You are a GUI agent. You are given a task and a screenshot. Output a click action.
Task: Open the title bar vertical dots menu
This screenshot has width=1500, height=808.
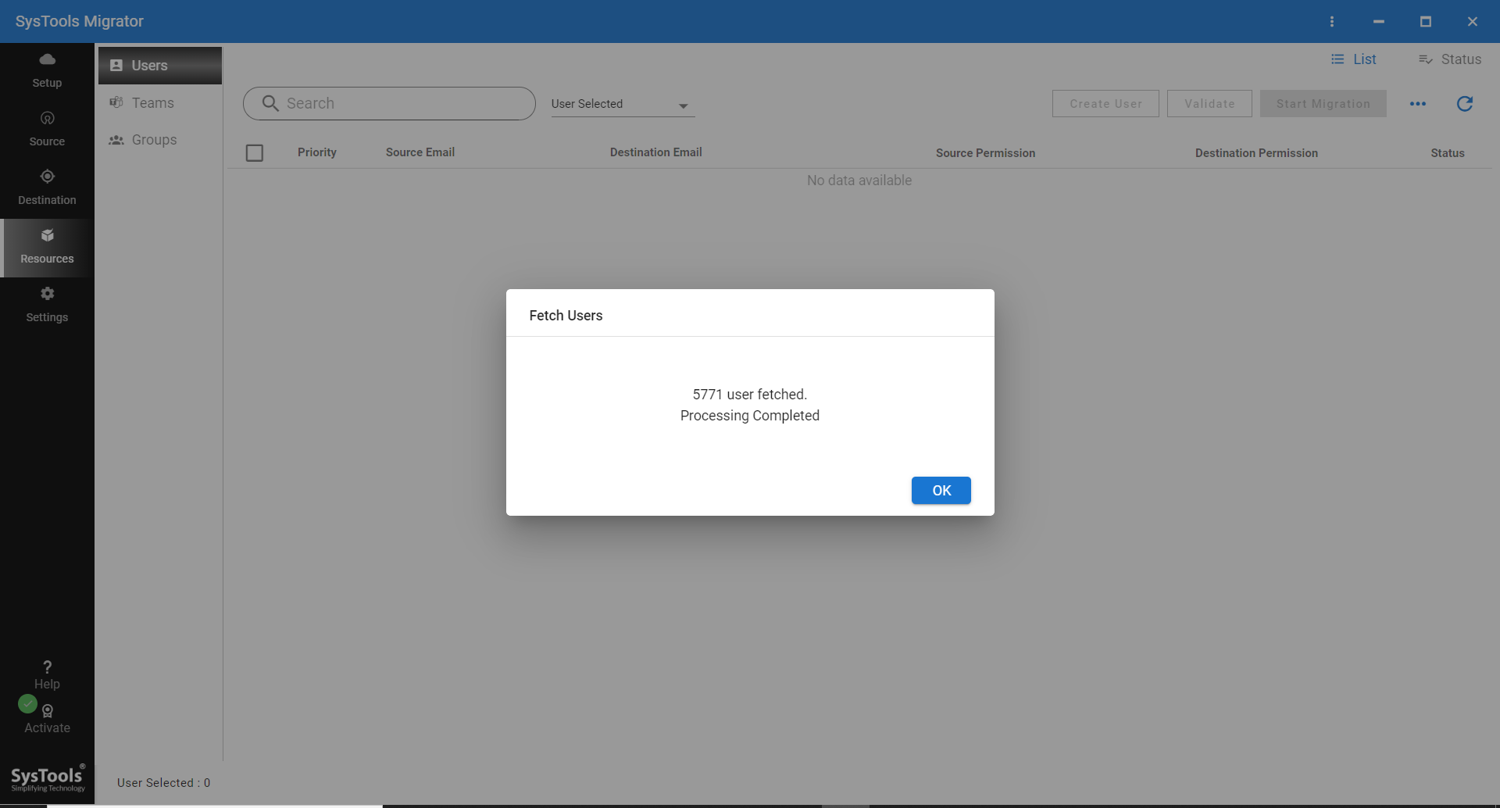1332,22
